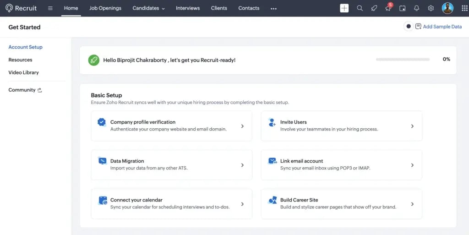Expand the Candidates dropdown arrow

point(164,9)
